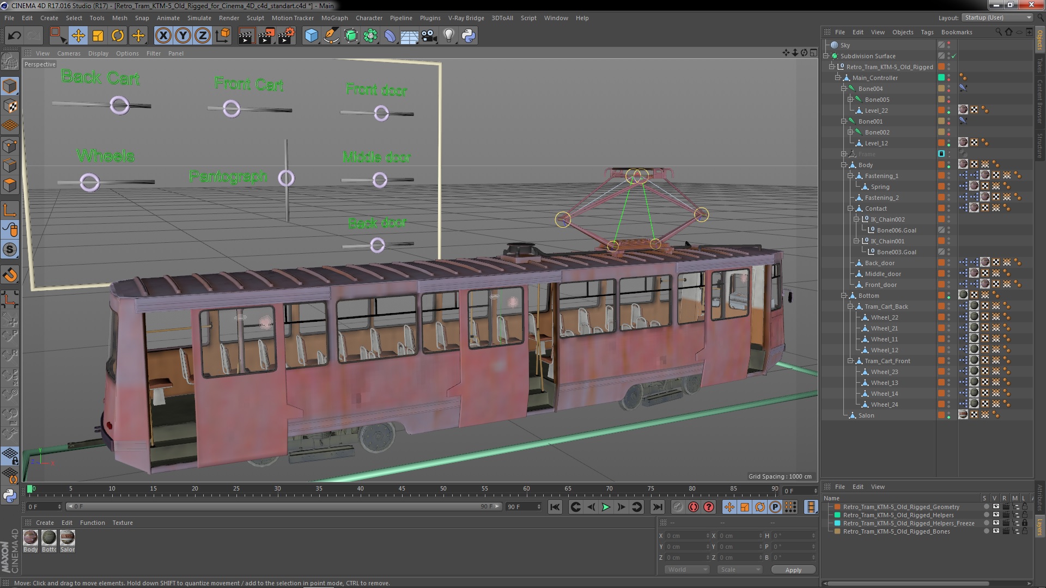The image size is (1046, 588).
Task: Select the Live Selection tool
Action: 58,36
